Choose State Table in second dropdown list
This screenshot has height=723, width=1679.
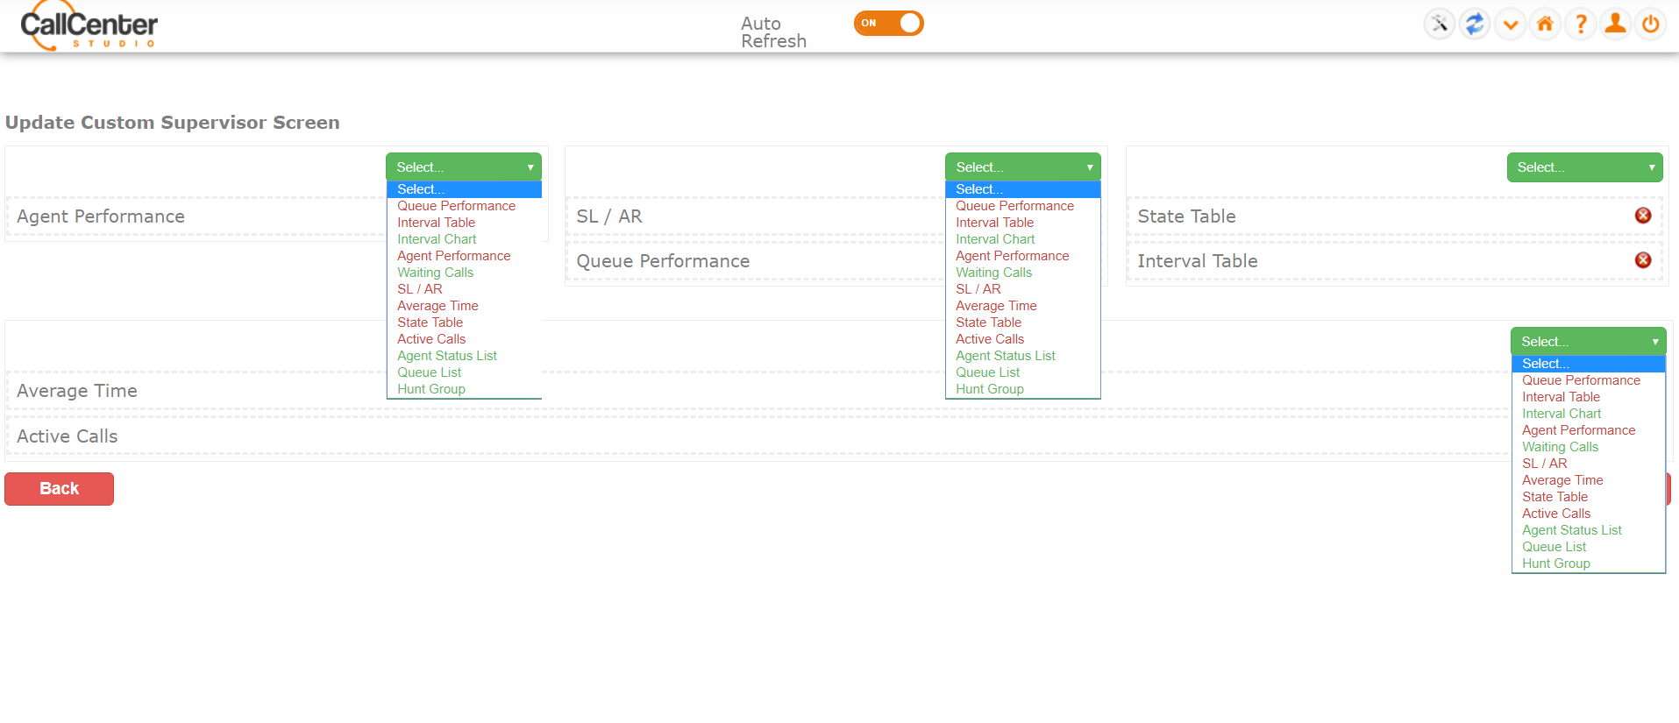pyautogui.click(x=1022, y=323)
